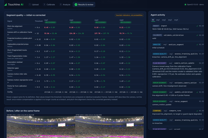The height and width of the screenshot is (138, 208).
Task: Click the PLAN RECOVERY badge on camera_motion_update
Action: coord(159,63)
